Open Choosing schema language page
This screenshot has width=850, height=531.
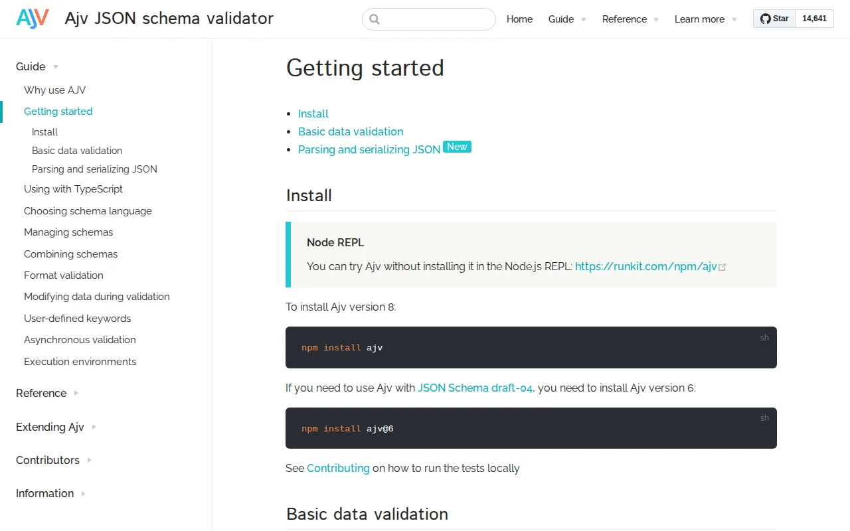pos(88,211)
